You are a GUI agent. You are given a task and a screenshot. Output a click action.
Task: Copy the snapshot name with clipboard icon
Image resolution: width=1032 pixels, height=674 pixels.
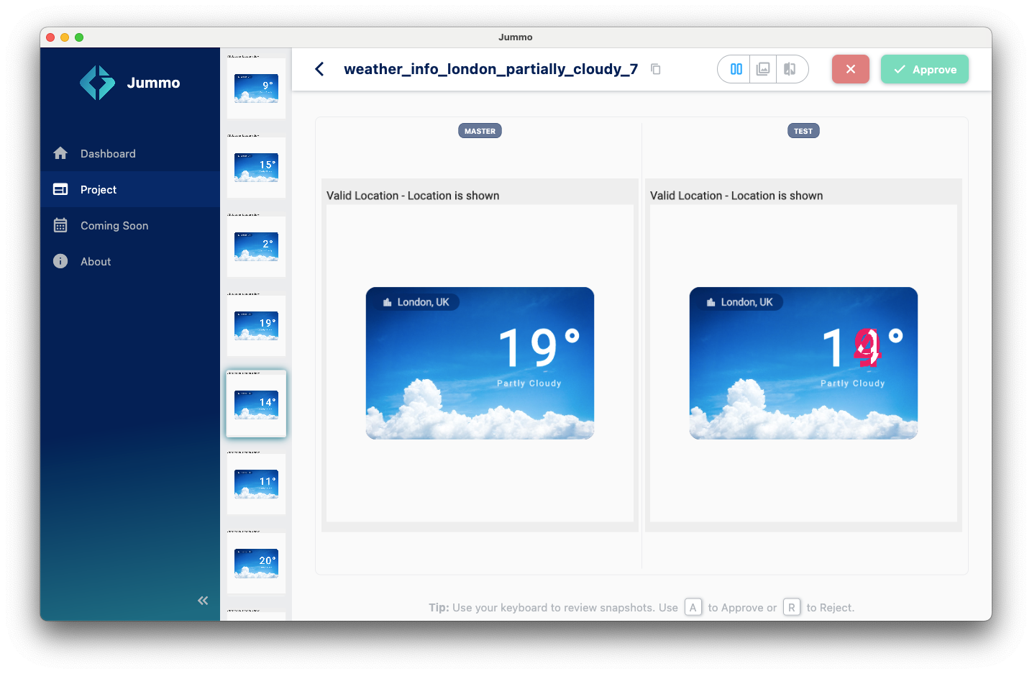655,69
